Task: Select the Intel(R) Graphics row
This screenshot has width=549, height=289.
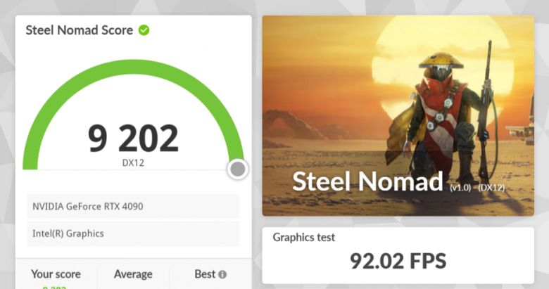Action: pyautogui.click(x=133, y=233)
